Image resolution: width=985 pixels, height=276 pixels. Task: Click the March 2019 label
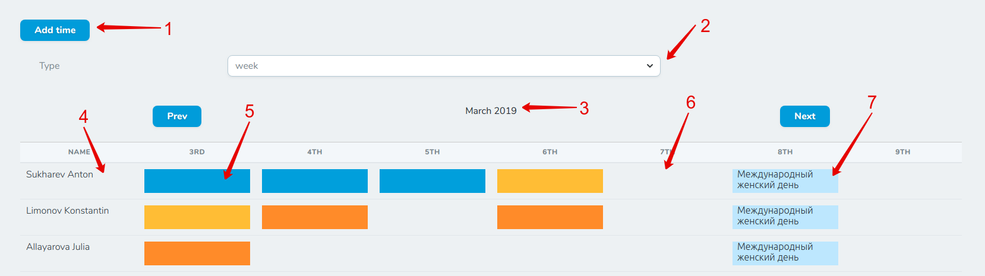pos(491,111)
